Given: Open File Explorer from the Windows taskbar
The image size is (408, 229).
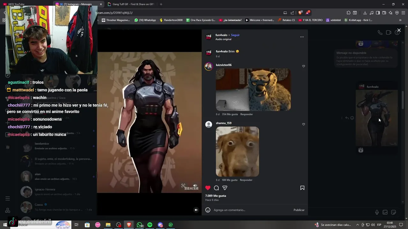Looking at the screenshot, I should [108, 225].
